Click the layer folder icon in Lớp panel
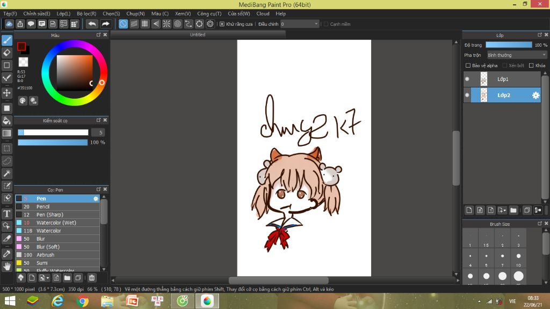 pos(513,210)
